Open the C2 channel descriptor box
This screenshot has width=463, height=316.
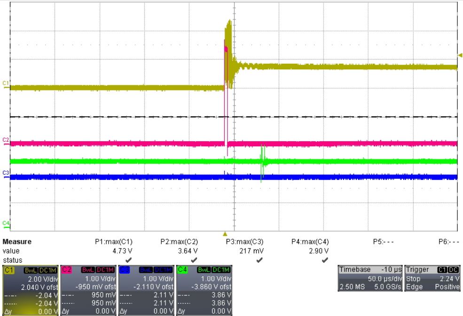pyautogui.click(x=88, y=290)
